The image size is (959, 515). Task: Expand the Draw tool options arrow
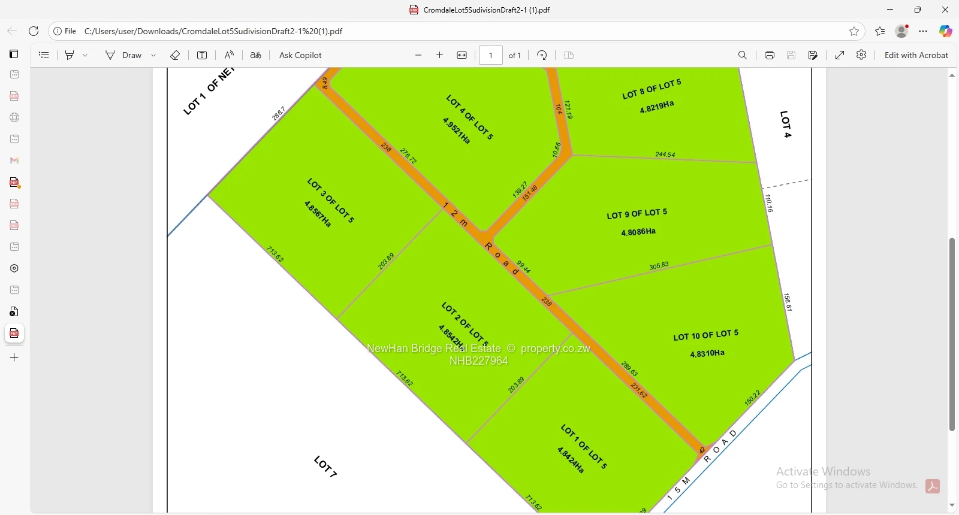coord(154,55)
